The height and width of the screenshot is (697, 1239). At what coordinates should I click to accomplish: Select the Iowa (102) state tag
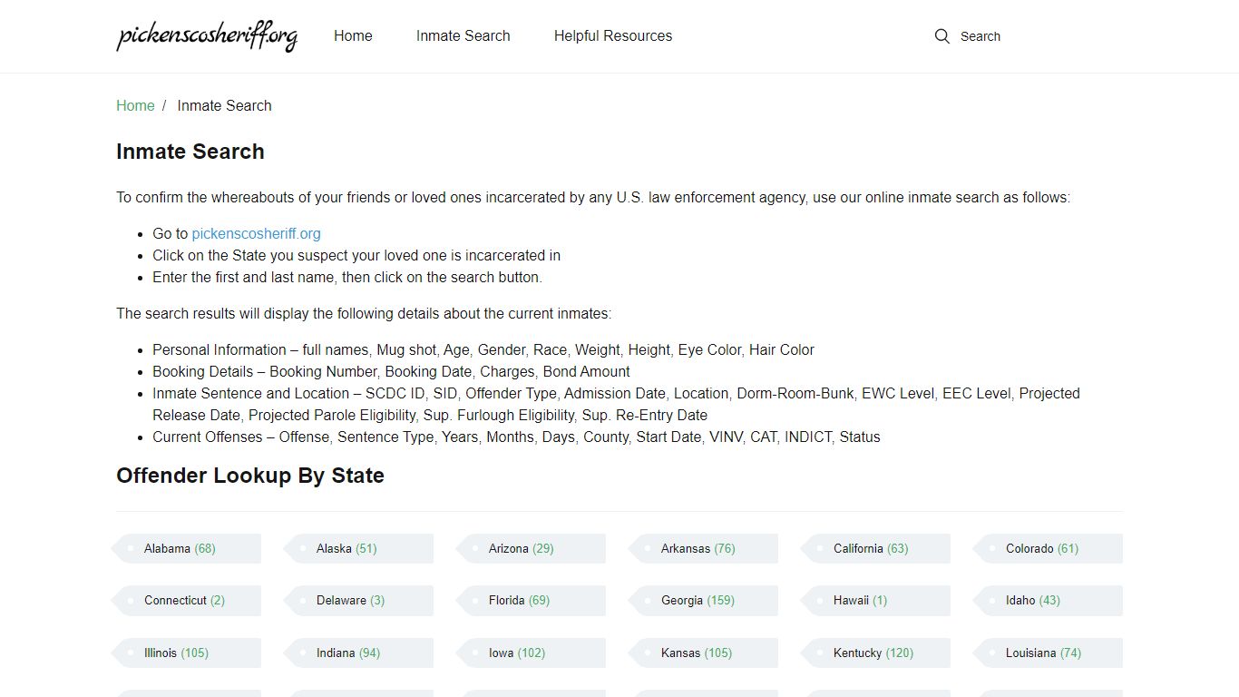(x=531, y=653)
